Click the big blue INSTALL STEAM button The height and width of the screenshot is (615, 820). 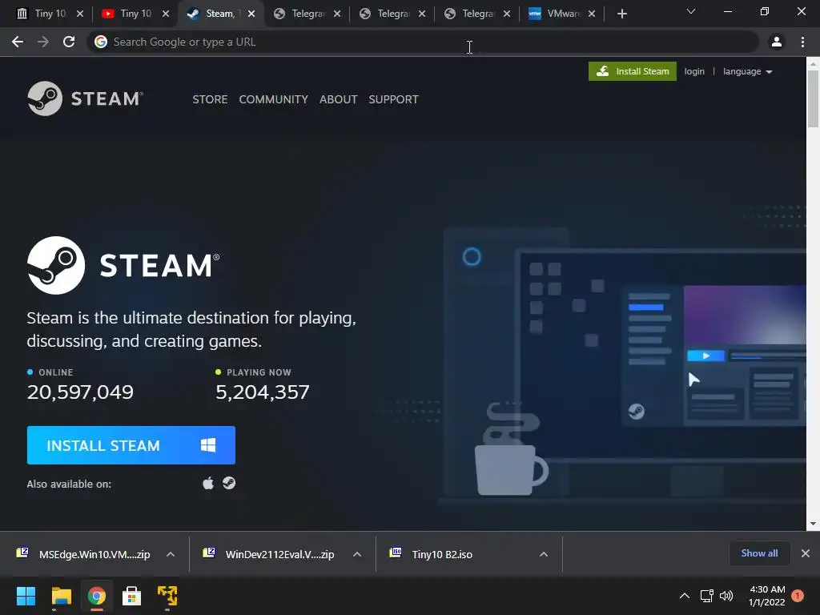tap(131, 445)
